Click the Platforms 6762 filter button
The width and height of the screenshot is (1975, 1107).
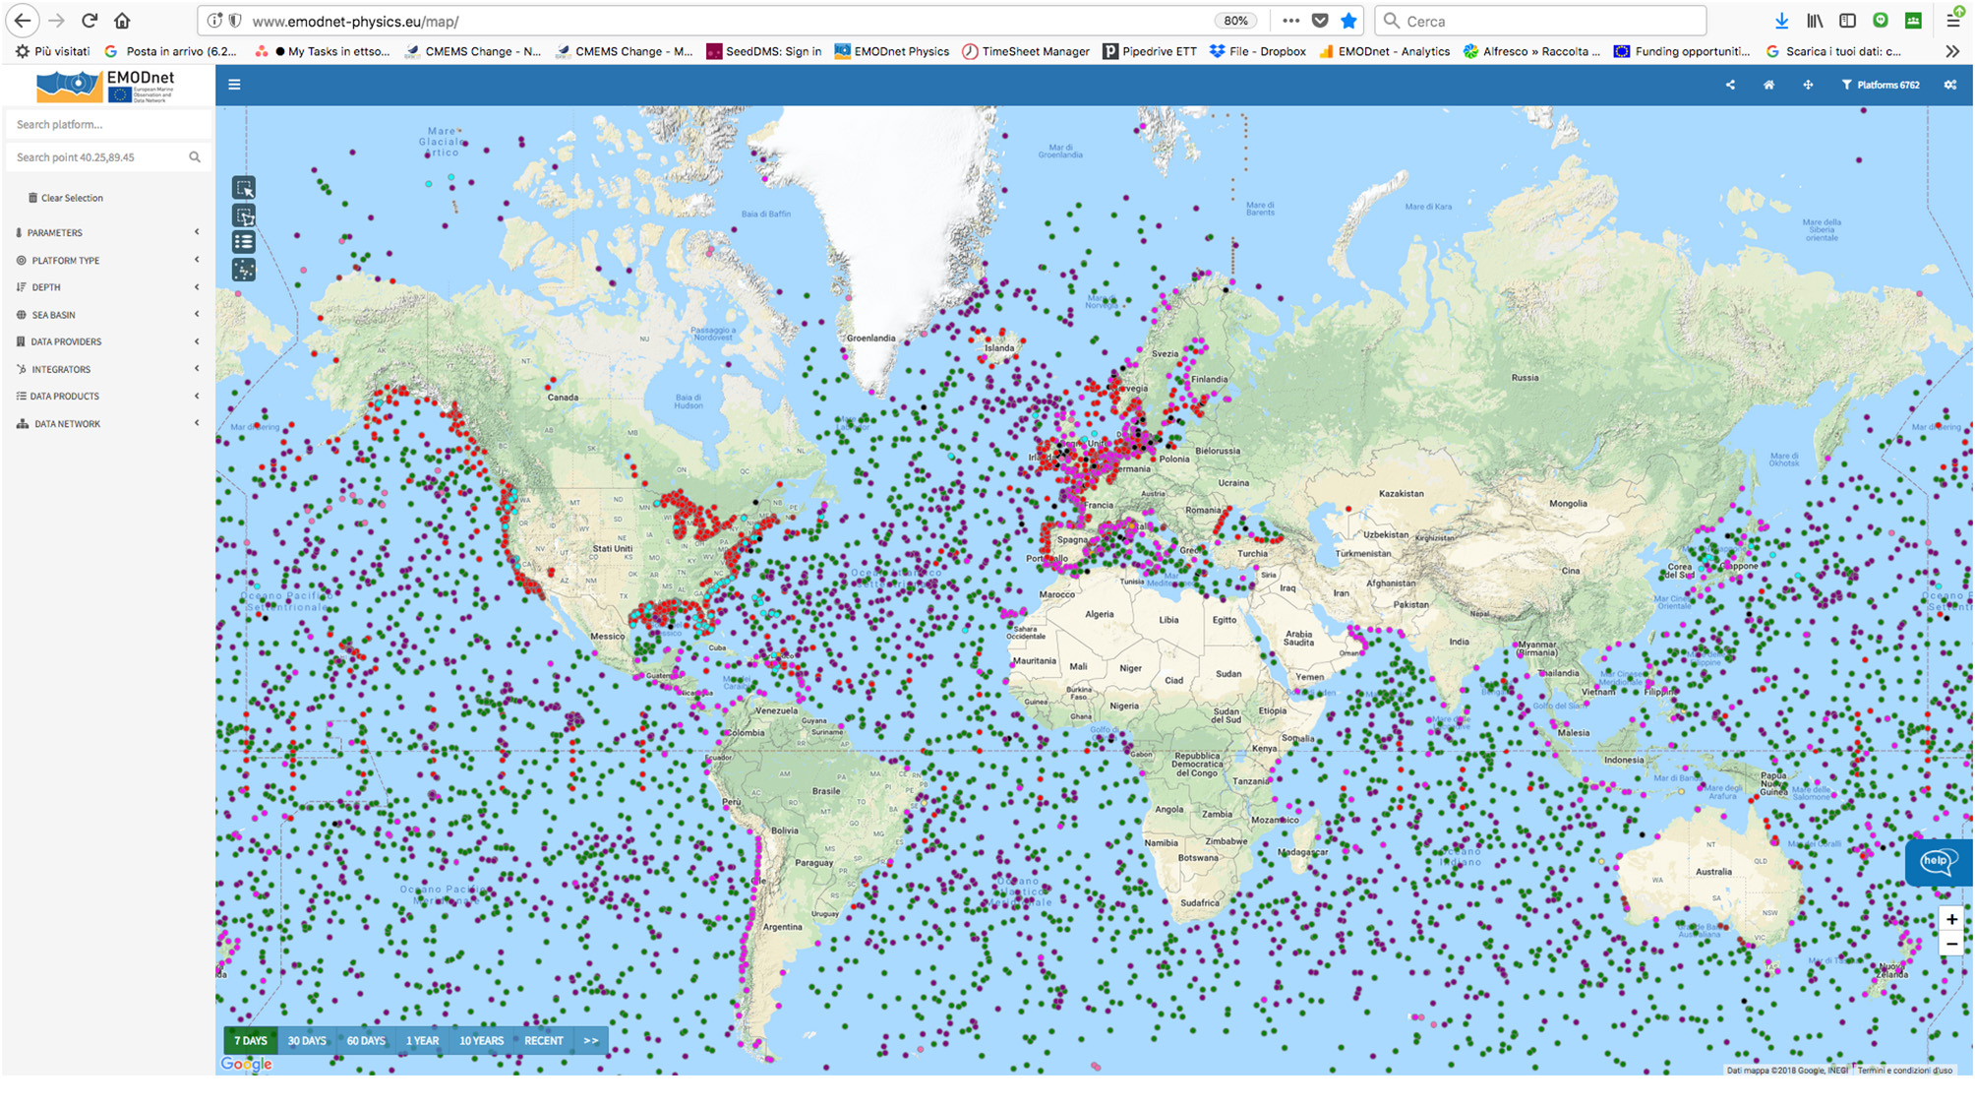(1881, 85)
